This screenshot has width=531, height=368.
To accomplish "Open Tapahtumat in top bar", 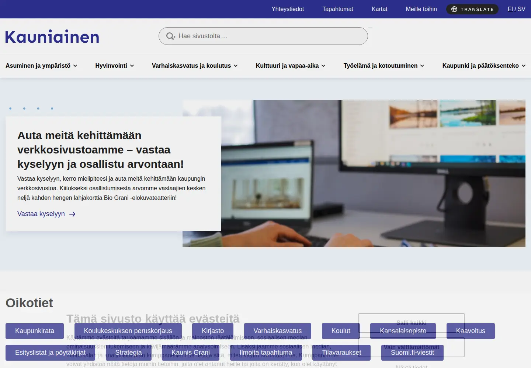I will tap(338, 9).
